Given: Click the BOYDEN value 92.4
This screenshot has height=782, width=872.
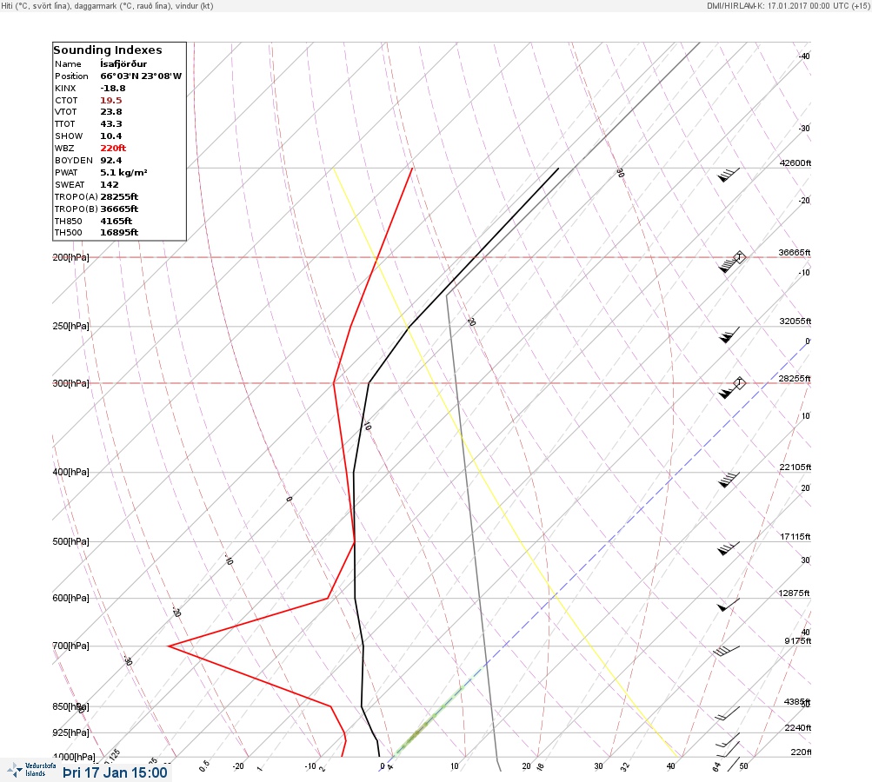Looking at the screenshot, I should pos(110,160).
